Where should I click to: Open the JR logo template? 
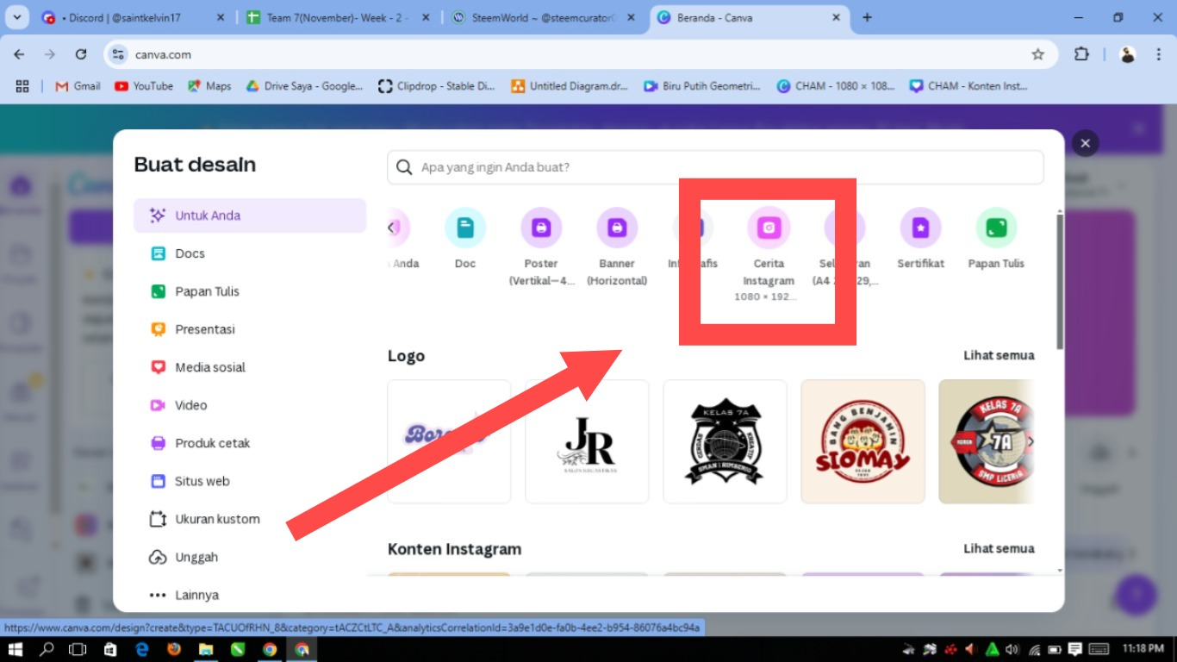click(587, 441)
